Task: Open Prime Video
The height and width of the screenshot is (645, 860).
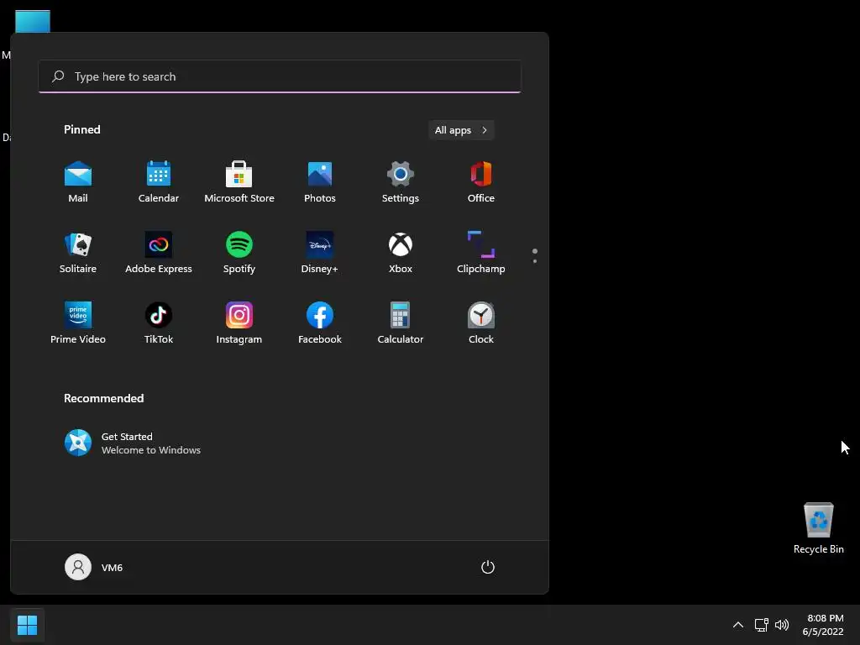Action: point(78,323)
